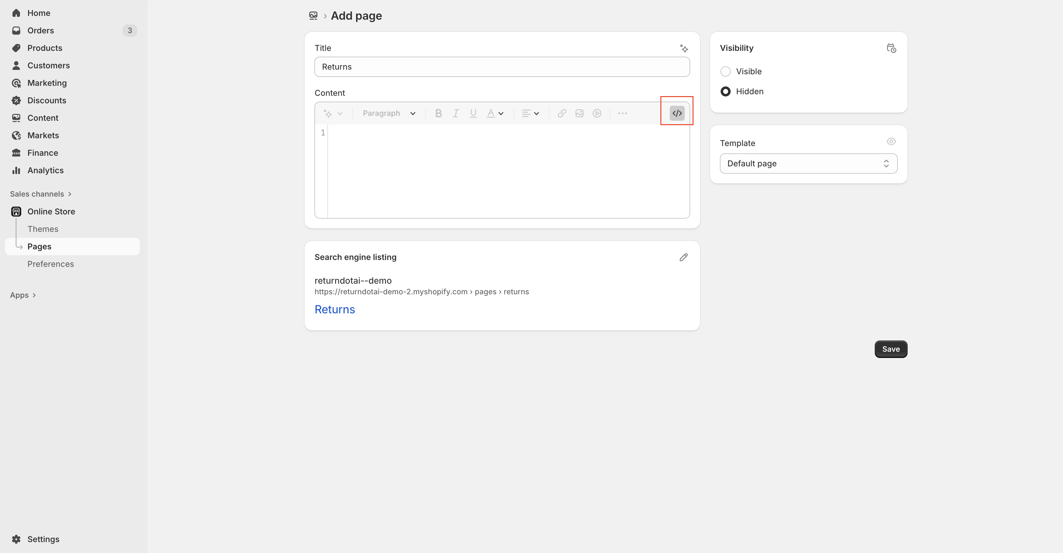
Task: Select the Hidden radio button
Action: click(725, 91)
